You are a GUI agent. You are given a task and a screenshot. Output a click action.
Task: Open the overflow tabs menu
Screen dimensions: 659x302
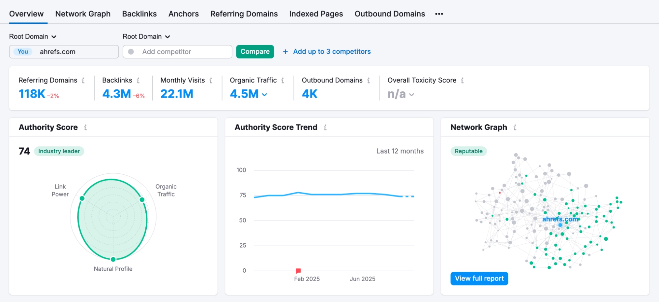coord(439,14)
